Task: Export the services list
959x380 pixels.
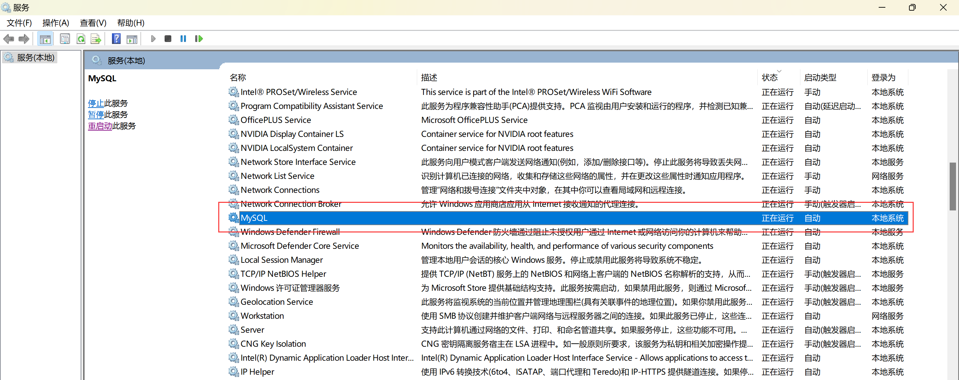Action: [x=96, y=38]
